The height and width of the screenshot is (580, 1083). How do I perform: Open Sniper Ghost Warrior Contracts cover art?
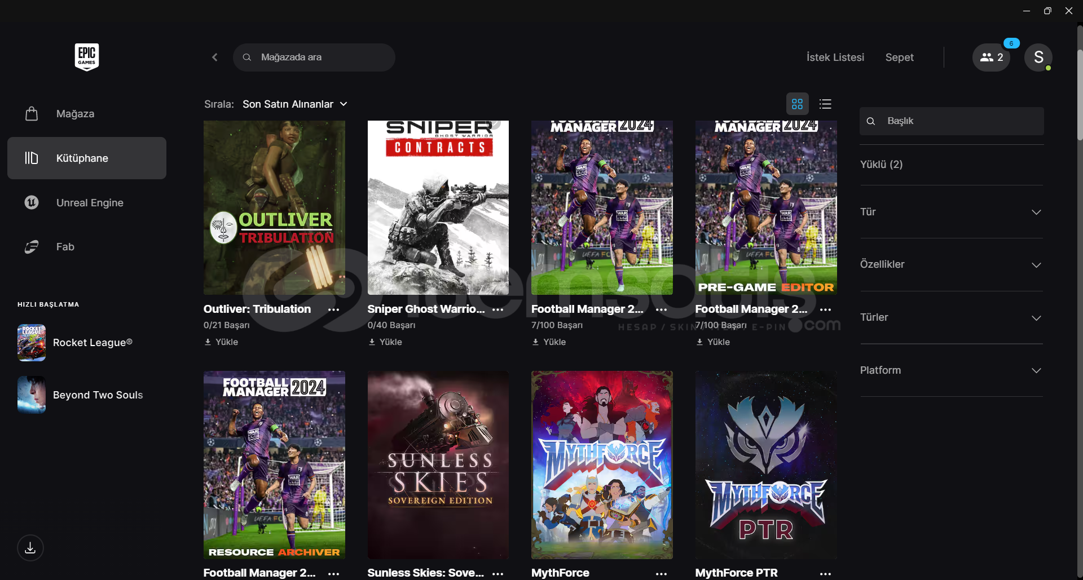438,207
